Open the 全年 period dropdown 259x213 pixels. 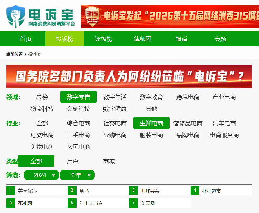[x=77, y=175]
